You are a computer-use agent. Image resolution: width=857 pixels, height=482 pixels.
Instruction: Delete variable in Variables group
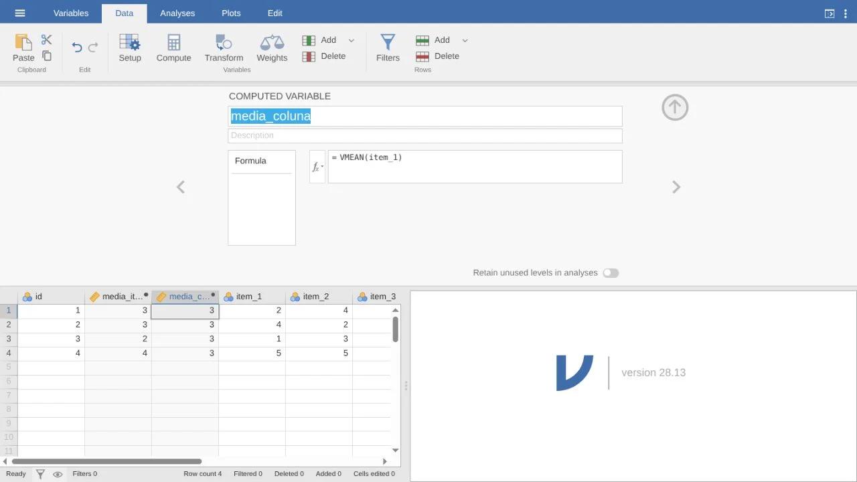[324, 56]
